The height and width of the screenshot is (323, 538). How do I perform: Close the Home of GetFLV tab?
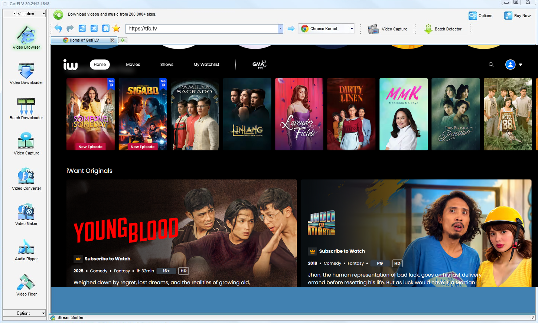112,40
